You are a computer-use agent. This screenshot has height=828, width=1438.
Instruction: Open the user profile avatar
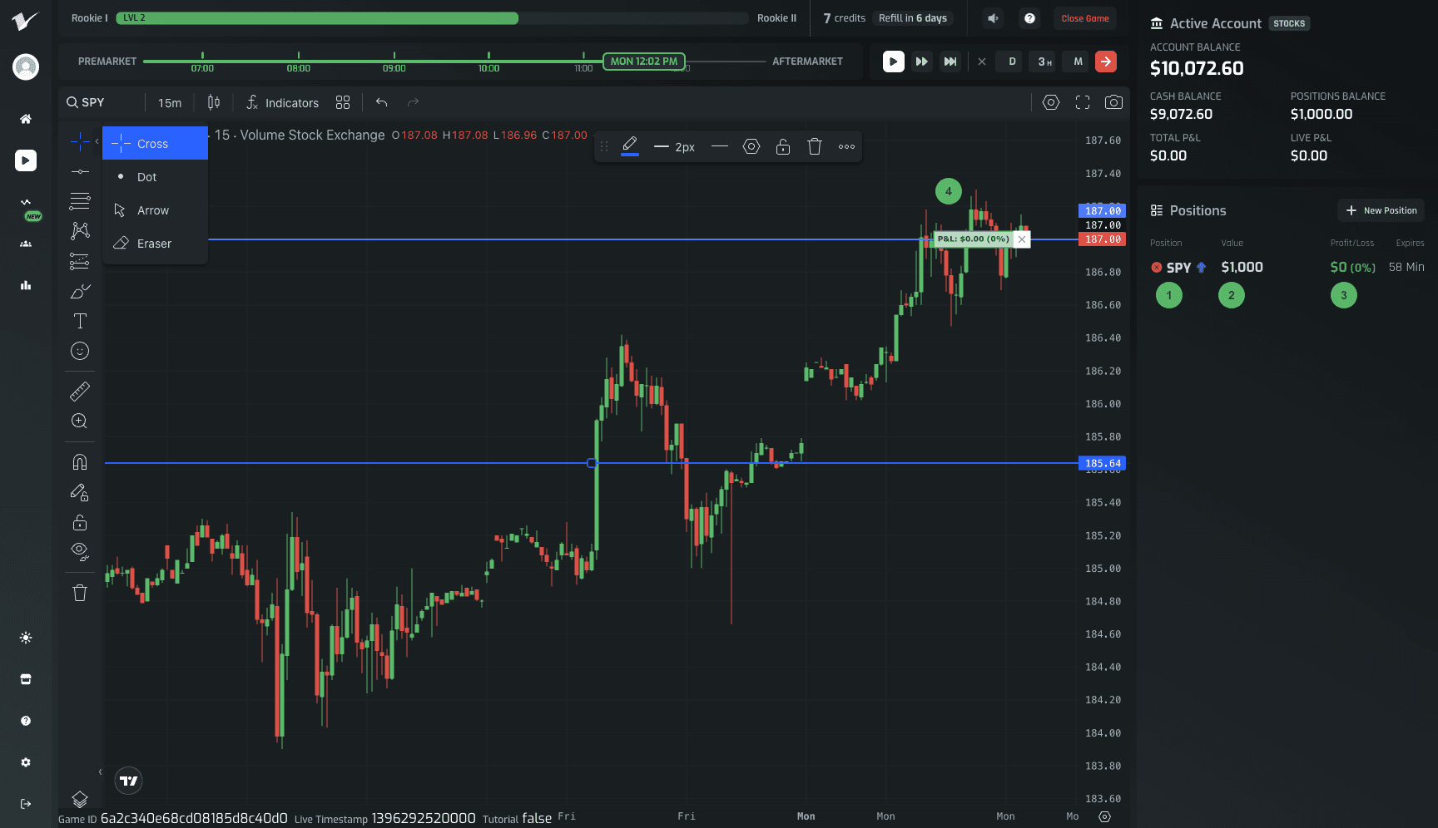coord(26,67)
